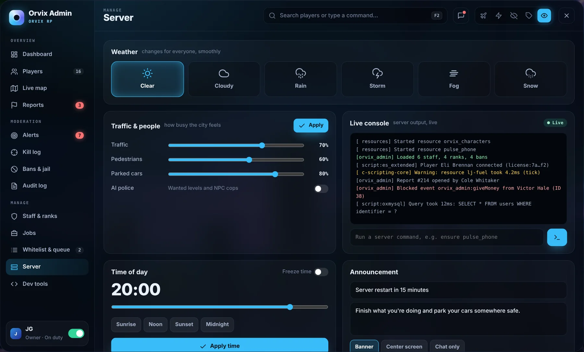Screen dimensions: 584x352
Task: Open Dashboard from sidebar
Action: tap(47, 54)
